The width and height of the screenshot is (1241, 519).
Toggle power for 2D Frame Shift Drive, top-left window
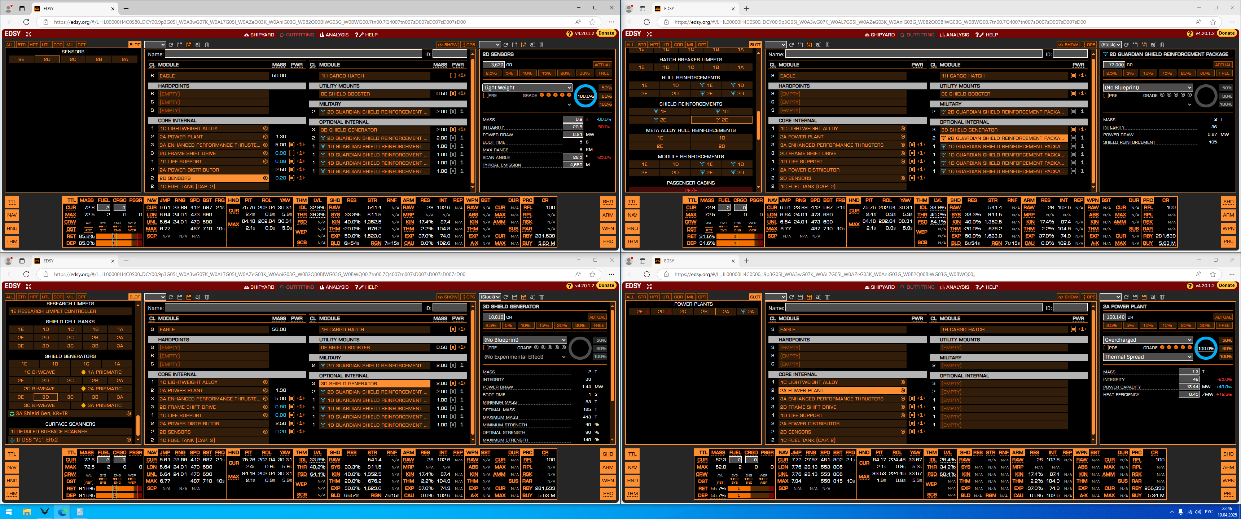(x=292, y=153)
